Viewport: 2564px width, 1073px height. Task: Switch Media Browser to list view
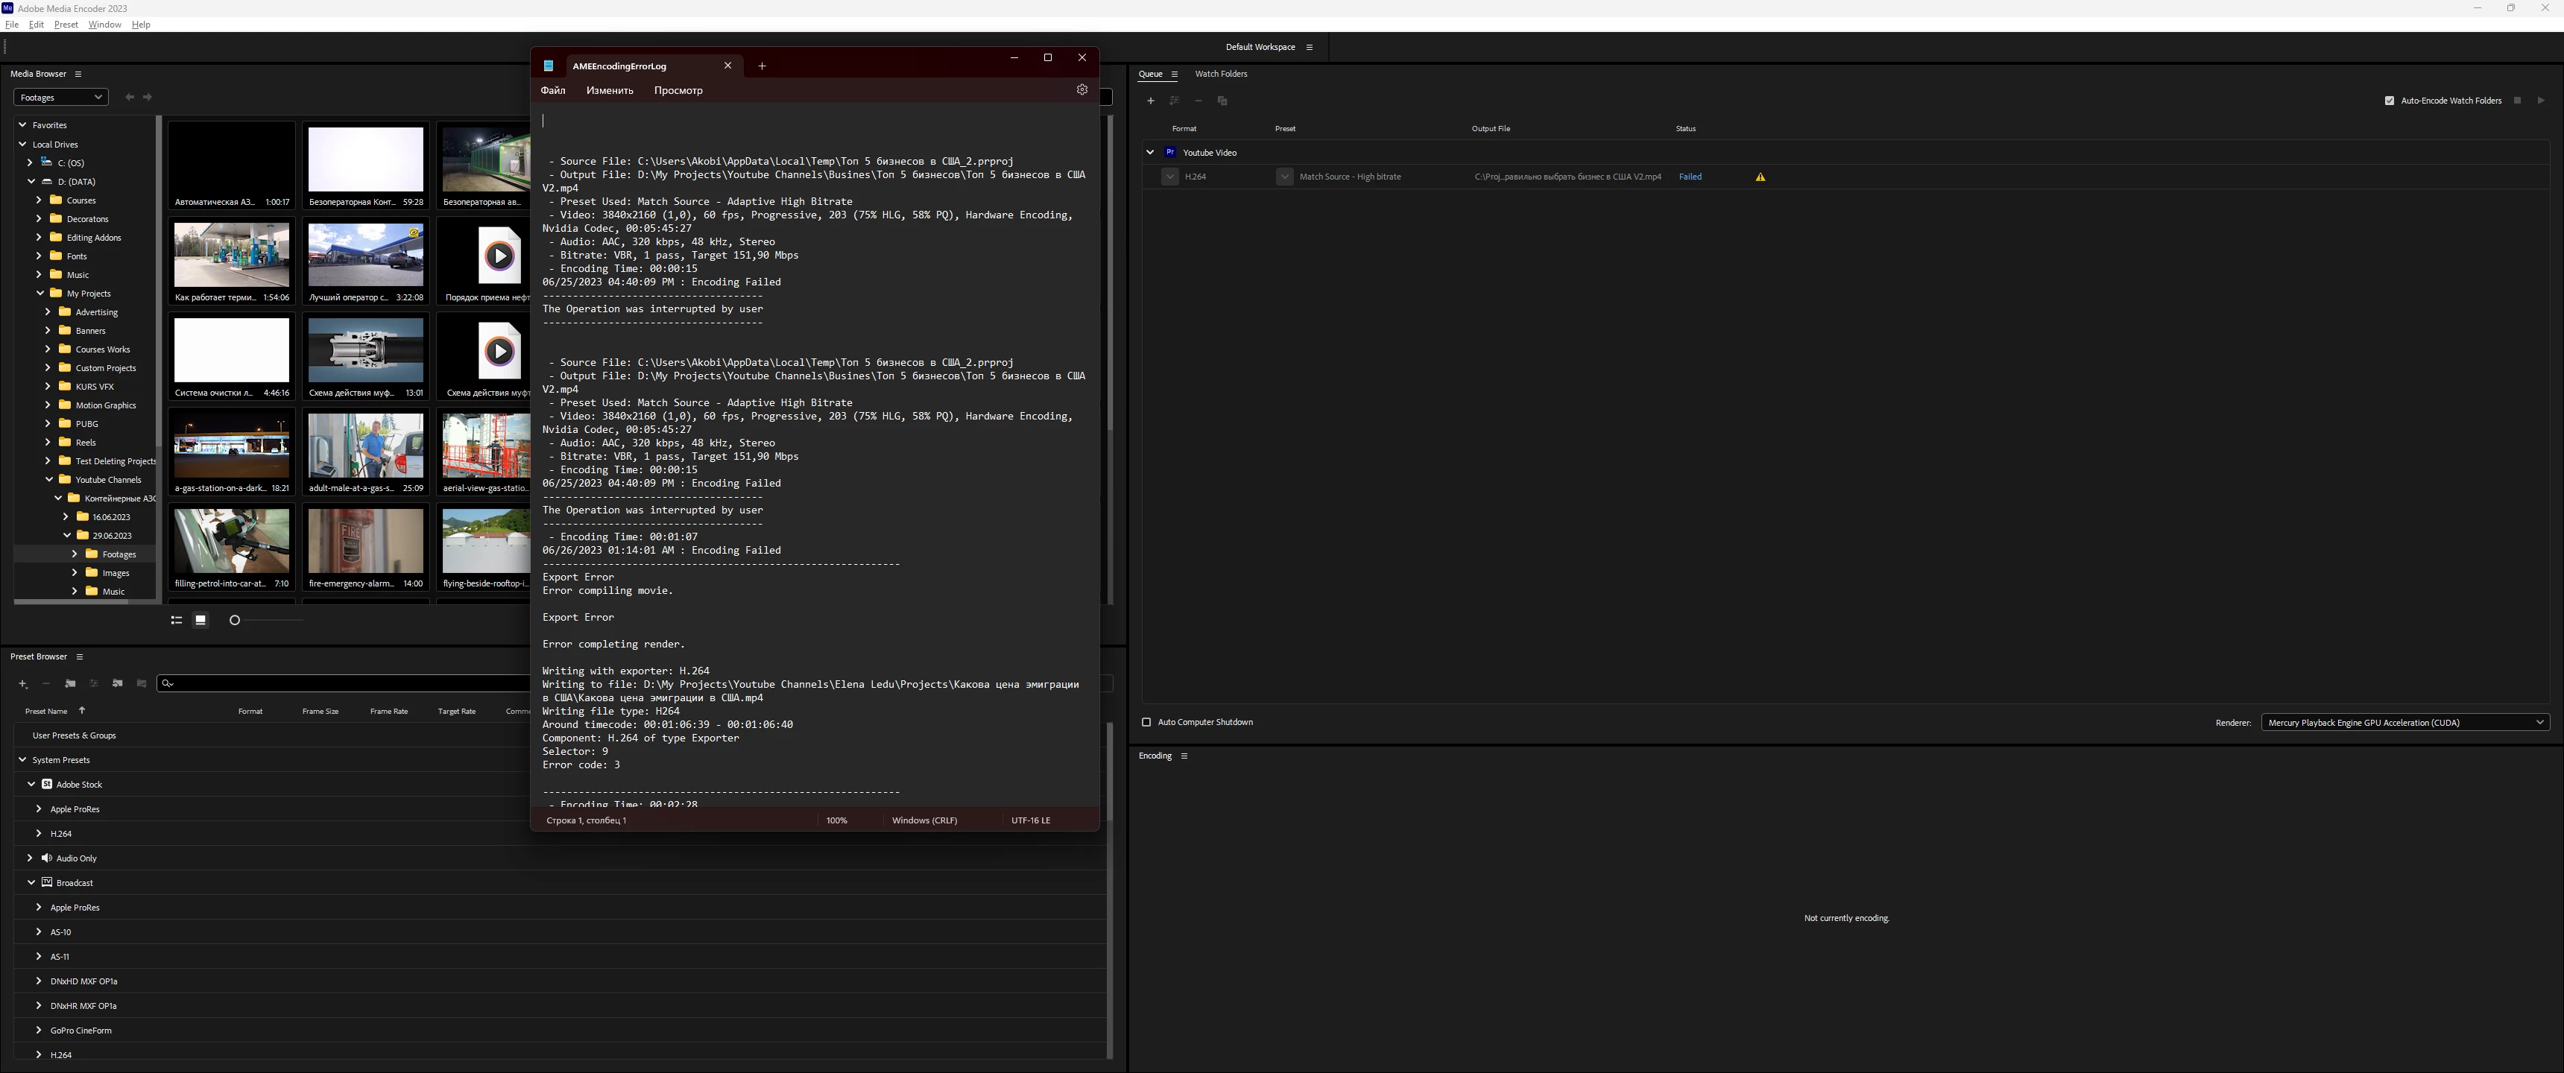click(x=176, y=620)
